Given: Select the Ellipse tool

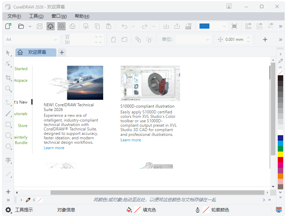Looking at the screenshot, I should [x=9, y=135].
